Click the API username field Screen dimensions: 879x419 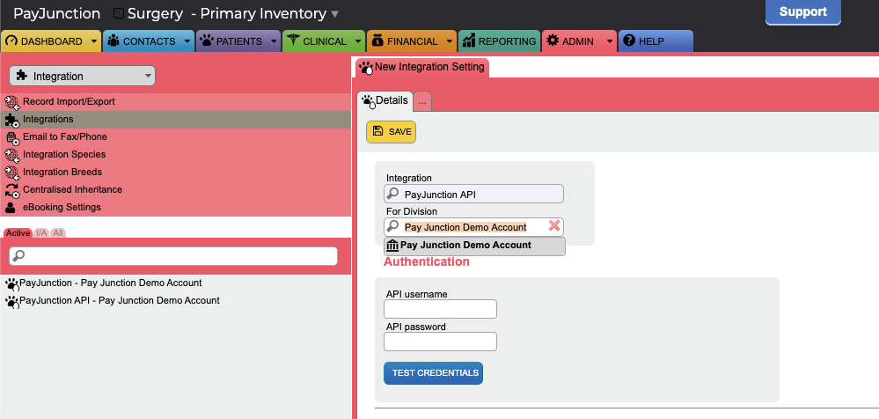click(440, 309)
